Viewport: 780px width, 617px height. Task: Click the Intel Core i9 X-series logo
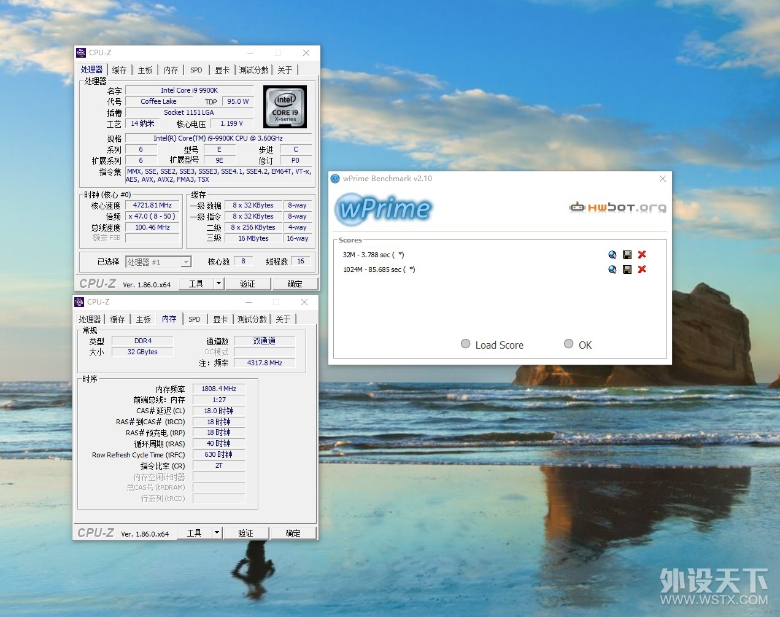click(x=285, y=107)
